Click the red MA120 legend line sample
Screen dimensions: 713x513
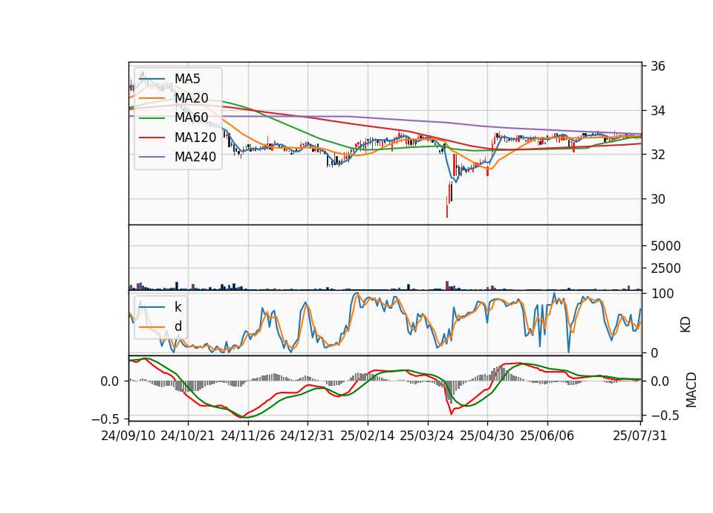[152, 138]
